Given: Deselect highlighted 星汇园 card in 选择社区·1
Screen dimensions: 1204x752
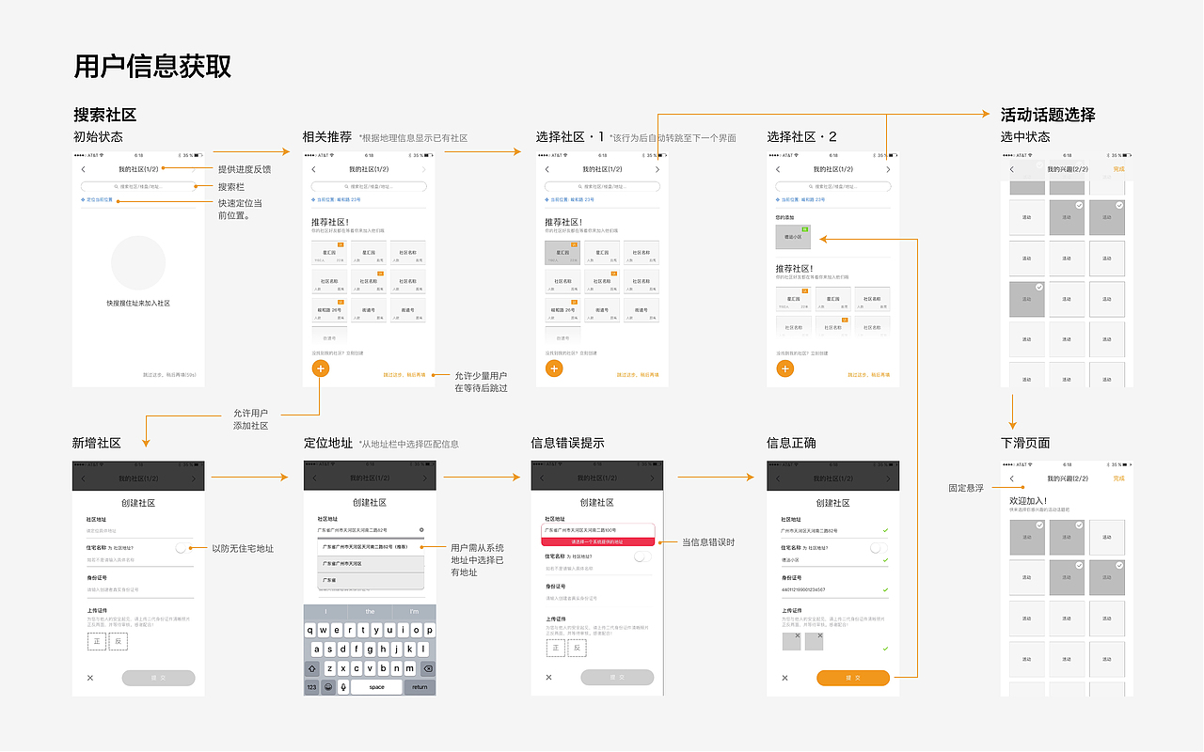Looking at the screenshot, I should (562, 253).
